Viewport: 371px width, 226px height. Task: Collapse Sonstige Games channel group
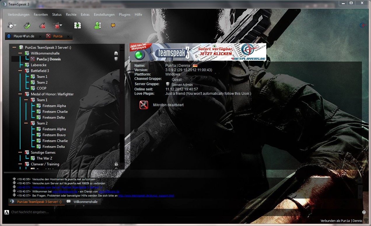[x=20, y=153]
